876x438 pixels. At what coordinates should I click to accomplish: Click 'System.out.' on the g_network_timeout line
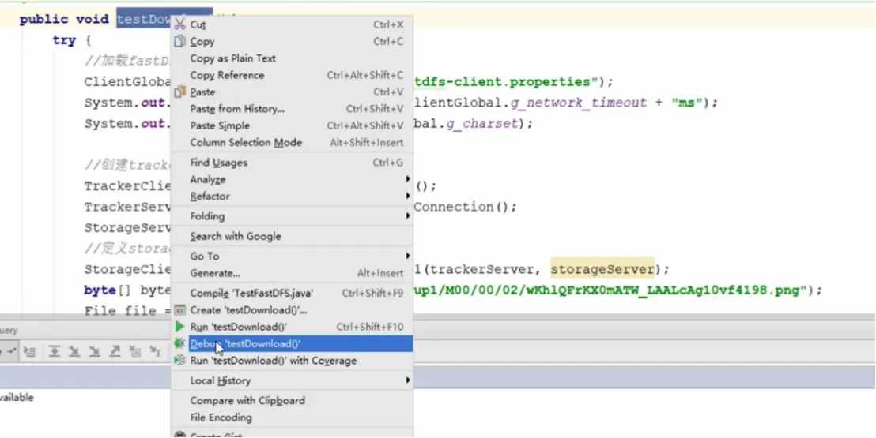point(126,103)
